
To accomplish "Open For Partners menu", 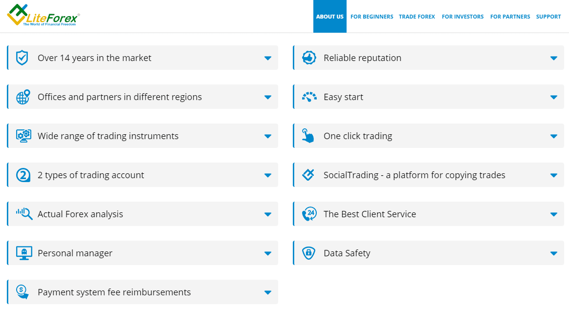I will point(510,17).
